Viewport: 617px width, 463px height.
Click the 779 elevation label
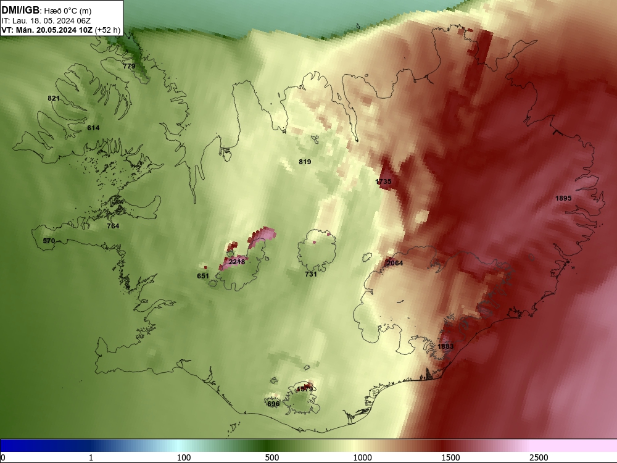click(x=129, y=66)
